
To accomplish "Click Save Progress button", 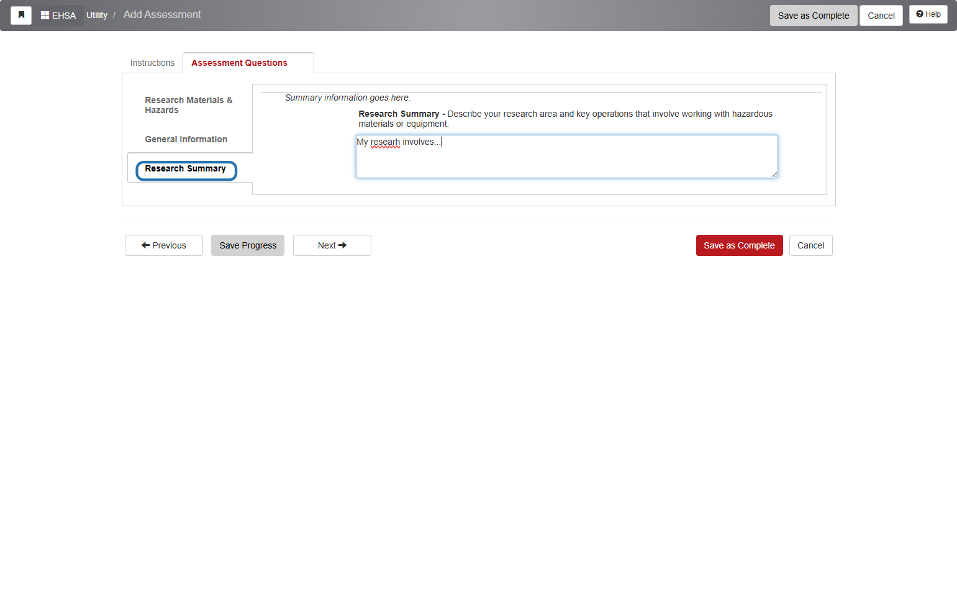I will [248, 245].
